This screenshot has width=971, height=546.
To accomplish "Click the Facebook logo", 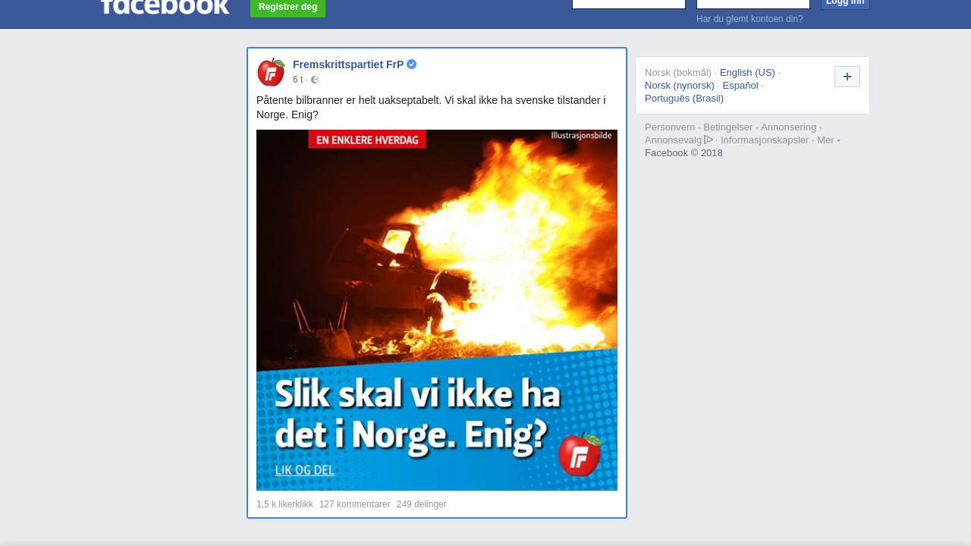I will [x=165, y=7].
